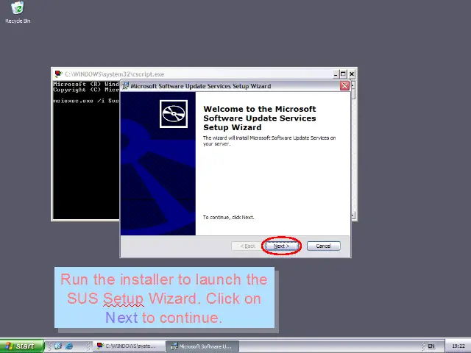Open the Recycle Bin desktop icon

click(x=18, y=13)
